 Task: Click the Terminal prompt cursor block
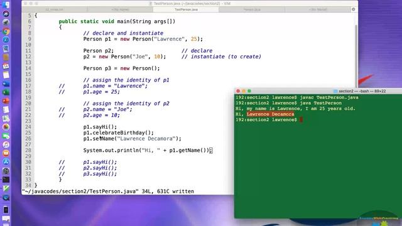(301, 120)
